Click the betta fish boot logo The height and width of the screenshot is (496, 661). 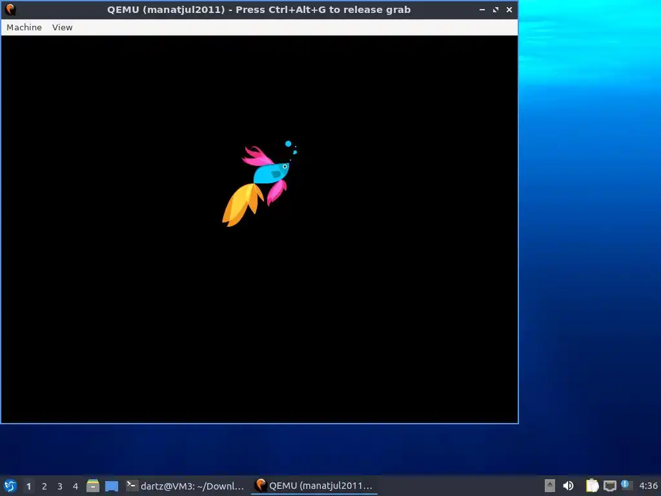259,184
